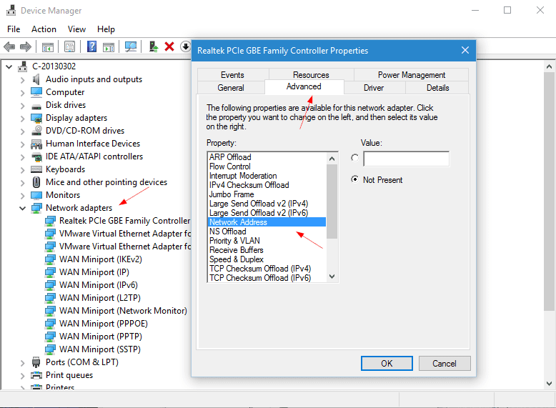
Task: Select Realtek PCIe GBE Family Controller device
Action: pyautogui.click(x=125, y=221)
